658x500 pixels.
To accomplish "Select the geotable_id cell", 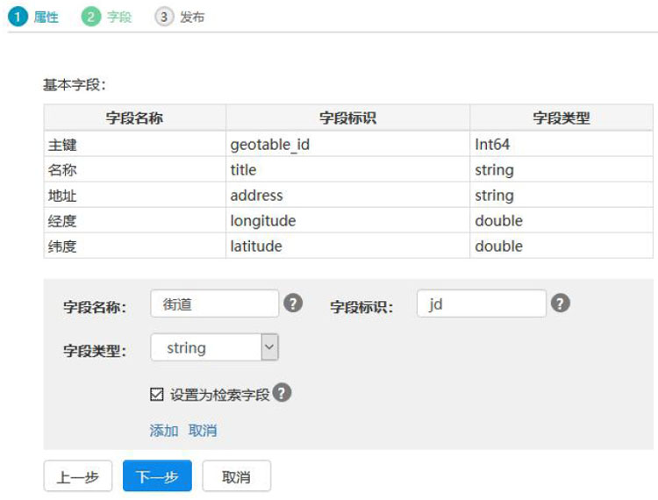I will coord(348,144).
